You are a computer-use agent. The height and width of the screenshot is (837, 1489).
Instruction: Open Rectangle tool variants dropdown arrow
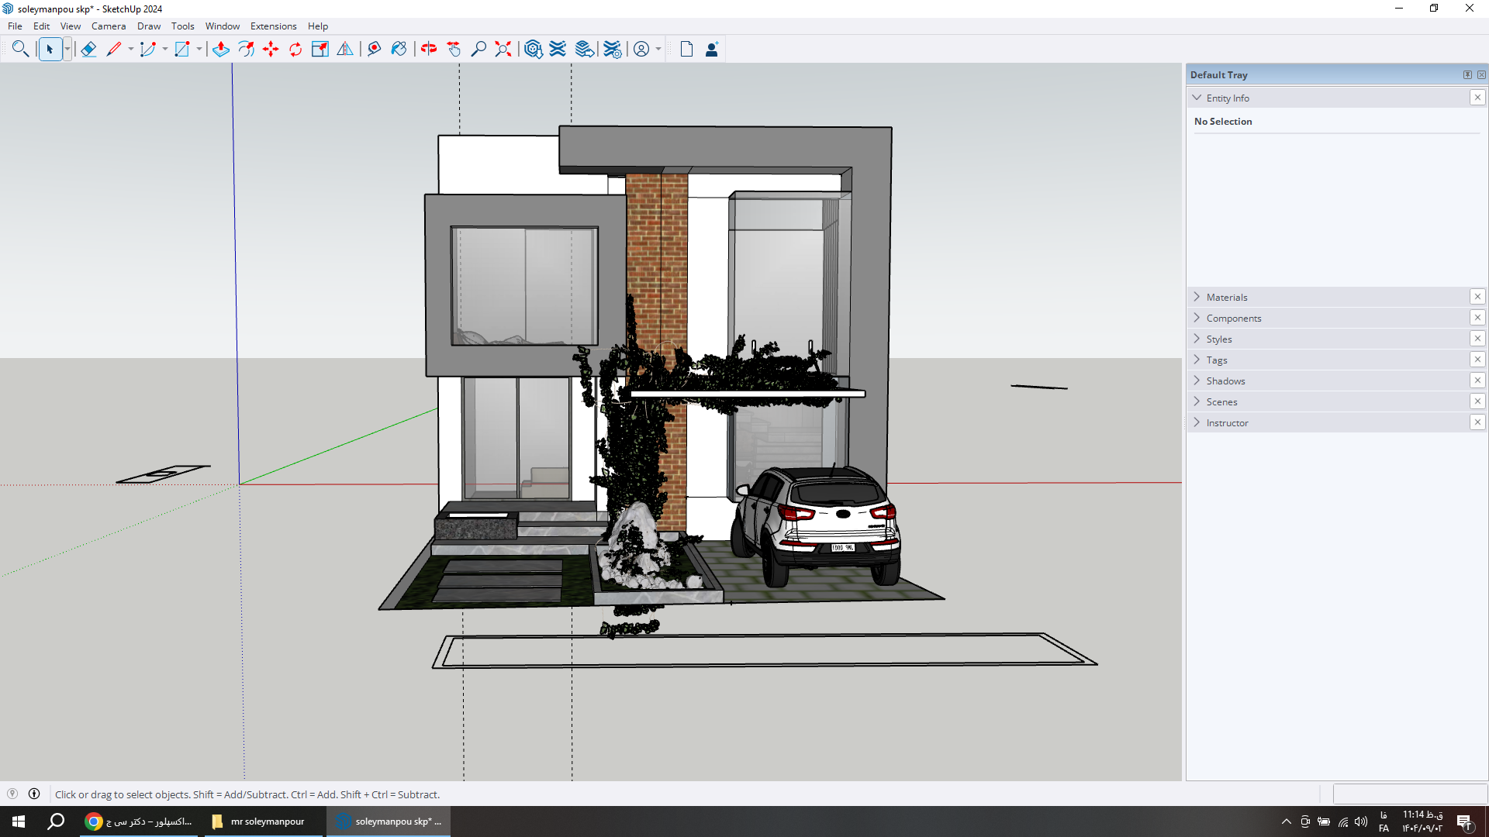(199, 49)
